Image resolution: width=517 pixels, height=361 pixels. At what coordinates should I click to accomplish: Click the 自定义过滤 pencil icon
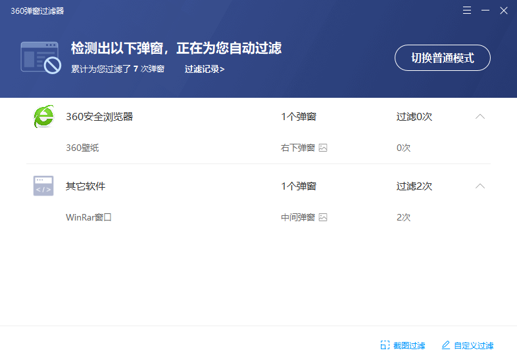pos(446,345)
